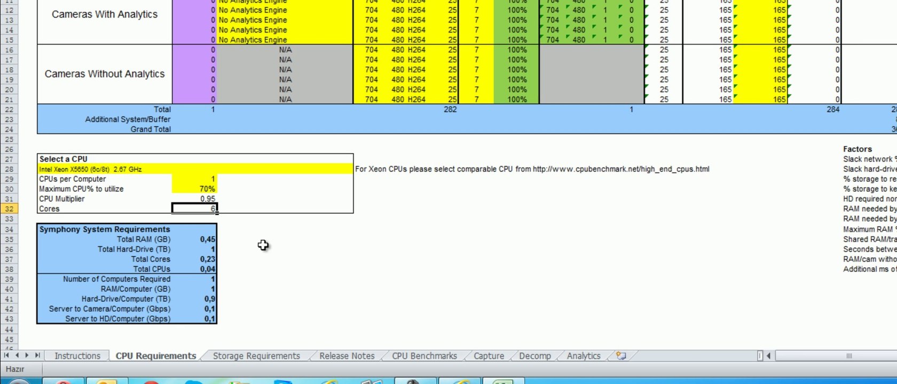Click the 'Additional System/Buffer' label
The image size is (897, 384).
pos(128,119)
